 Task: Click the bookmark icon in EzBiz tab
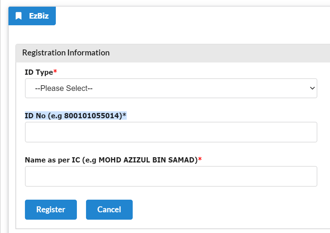point(19,16)
